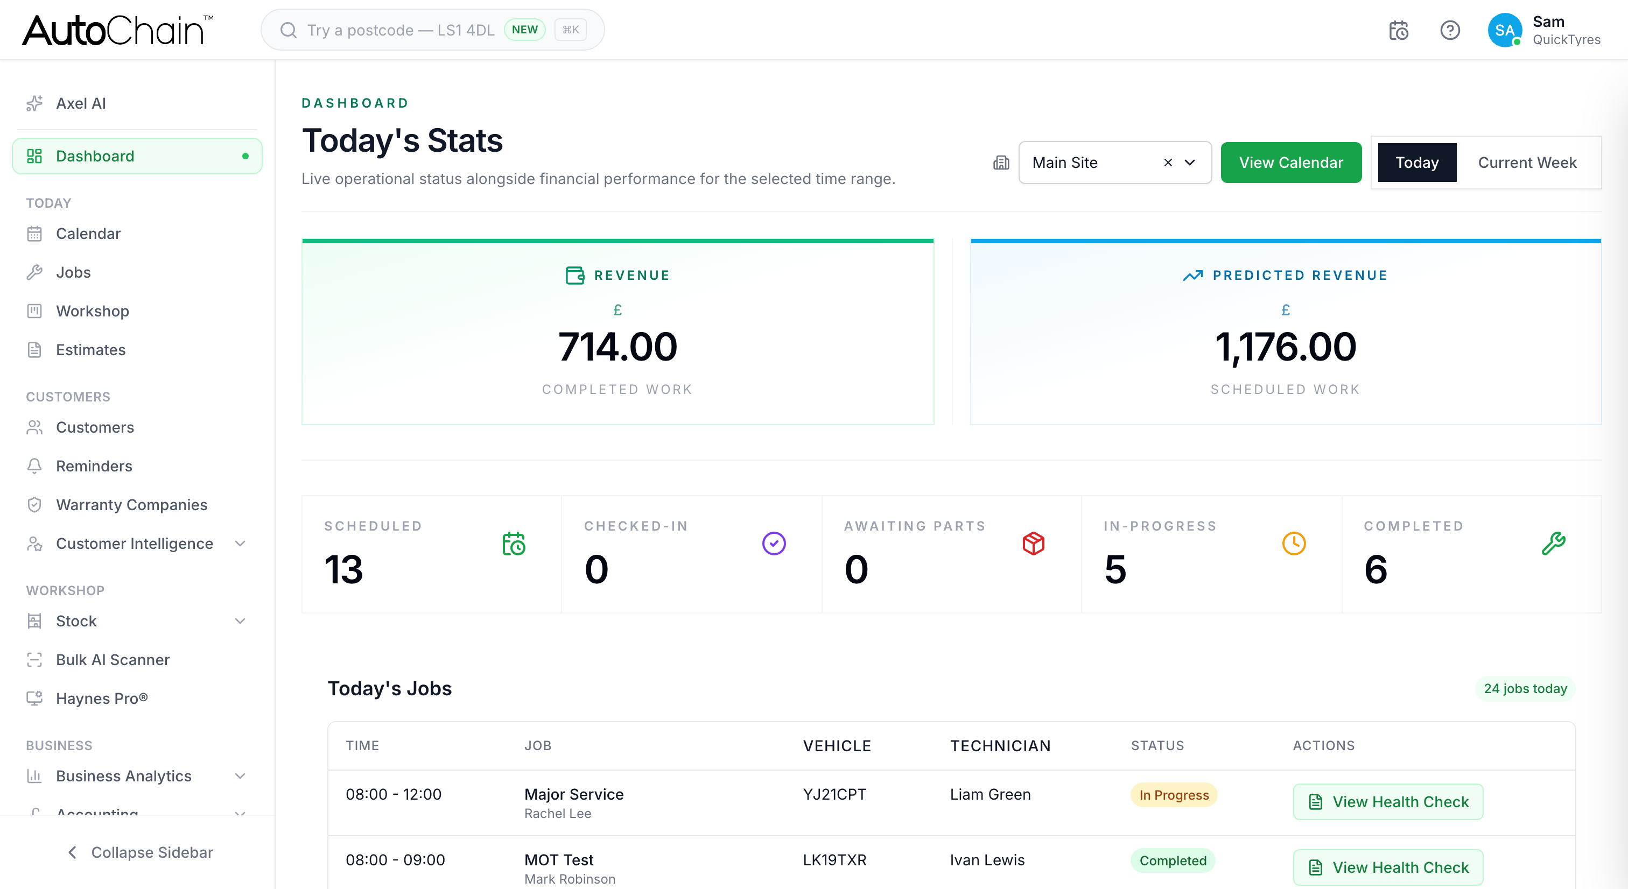Open Customers from the sidebar

[x=137, y=427]
